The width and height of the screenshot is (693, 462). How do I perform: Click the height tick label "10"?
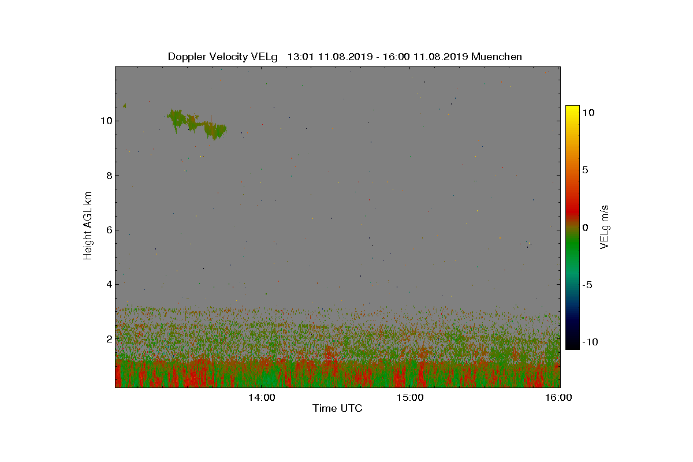[105, 121]
